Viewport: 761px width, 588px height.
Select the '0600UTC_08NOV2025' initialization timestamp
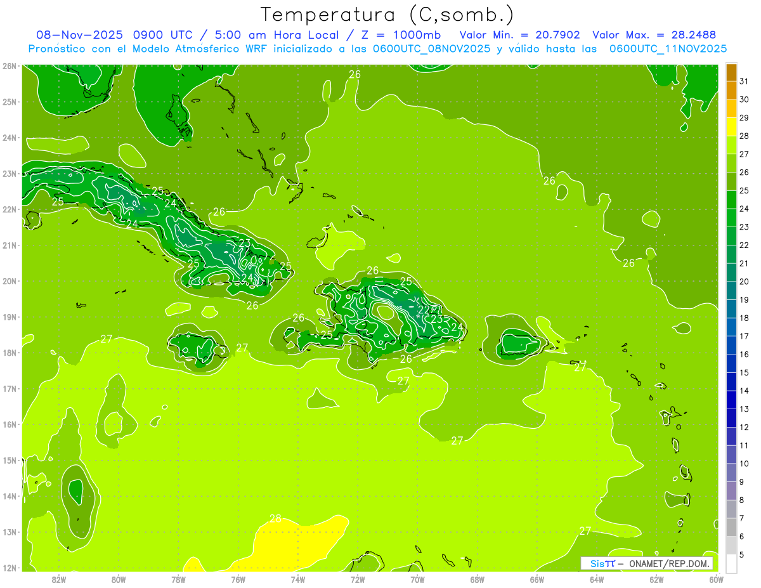[431, 49]
